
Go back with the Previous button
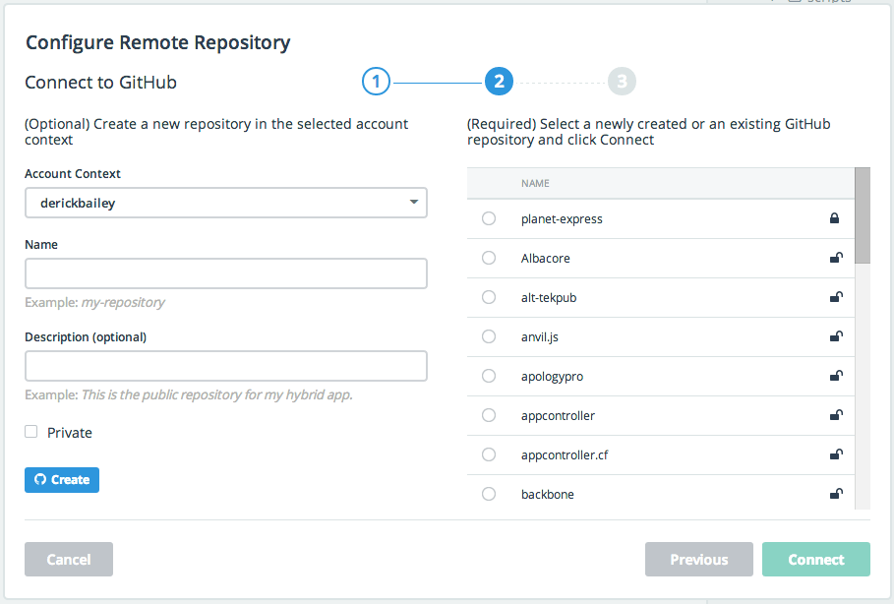698,560
